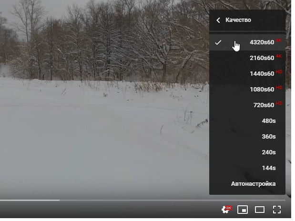Go back with the Качество arrow
The height and width of the screenshot is (221, 295).
coord(218,20)
